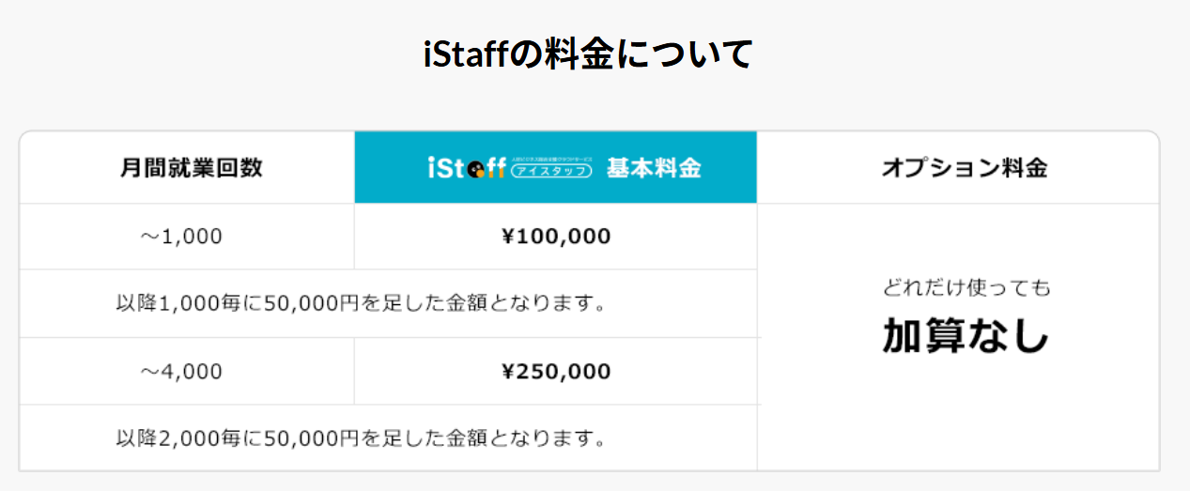Viewport: 1190px width, 491px height.
Task: Click the アイスタッフ badge in logo
Action: [x=551, y=172]
